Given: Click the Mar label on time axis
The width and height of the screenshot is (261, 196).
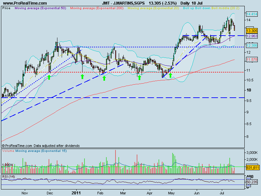Looking at the screenshot, I should (123, 193).
